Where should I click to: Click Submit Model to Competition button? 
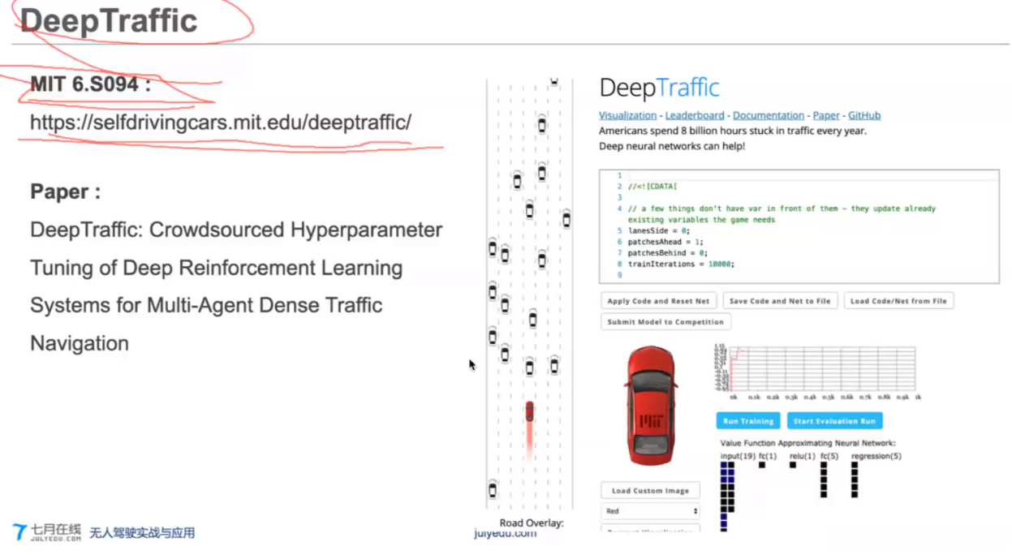[x=665, y=322]
